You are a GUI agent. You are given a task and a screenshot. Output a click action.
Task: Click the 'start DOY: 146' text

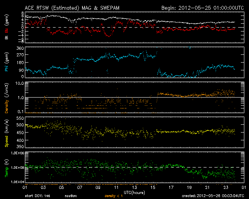37,196
